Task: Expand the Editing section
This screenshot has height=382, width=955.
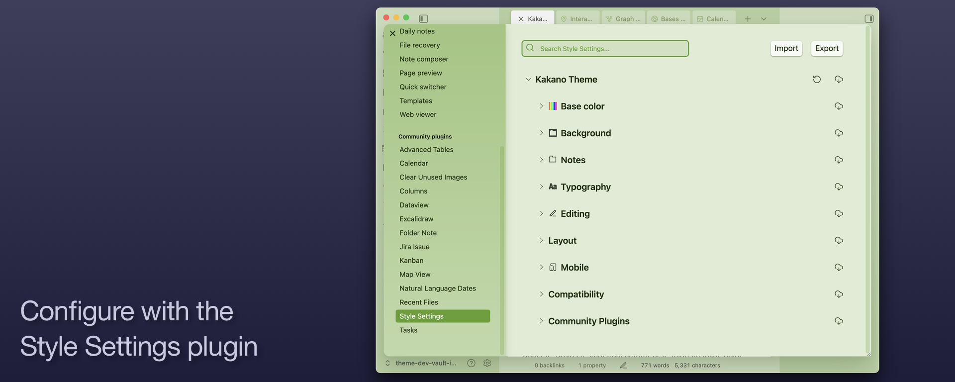Action: click(x=541, y=214)
